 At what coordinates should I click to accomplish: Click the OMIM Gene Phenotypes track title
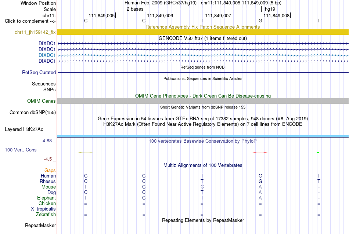[x=203, y=96]
